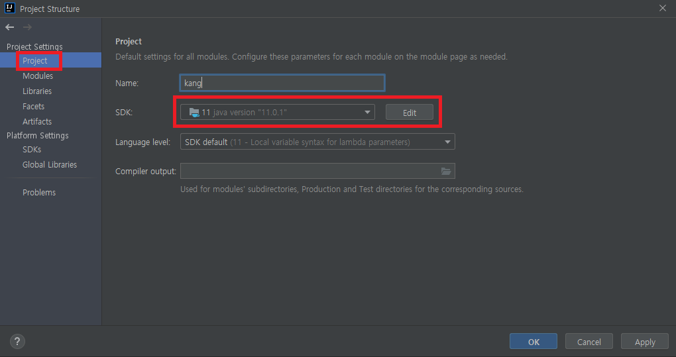Image resolution: width=676 pixels, height=357 pixels.
Task: Confirm with the OK button
Action: (x=534, y=342)
